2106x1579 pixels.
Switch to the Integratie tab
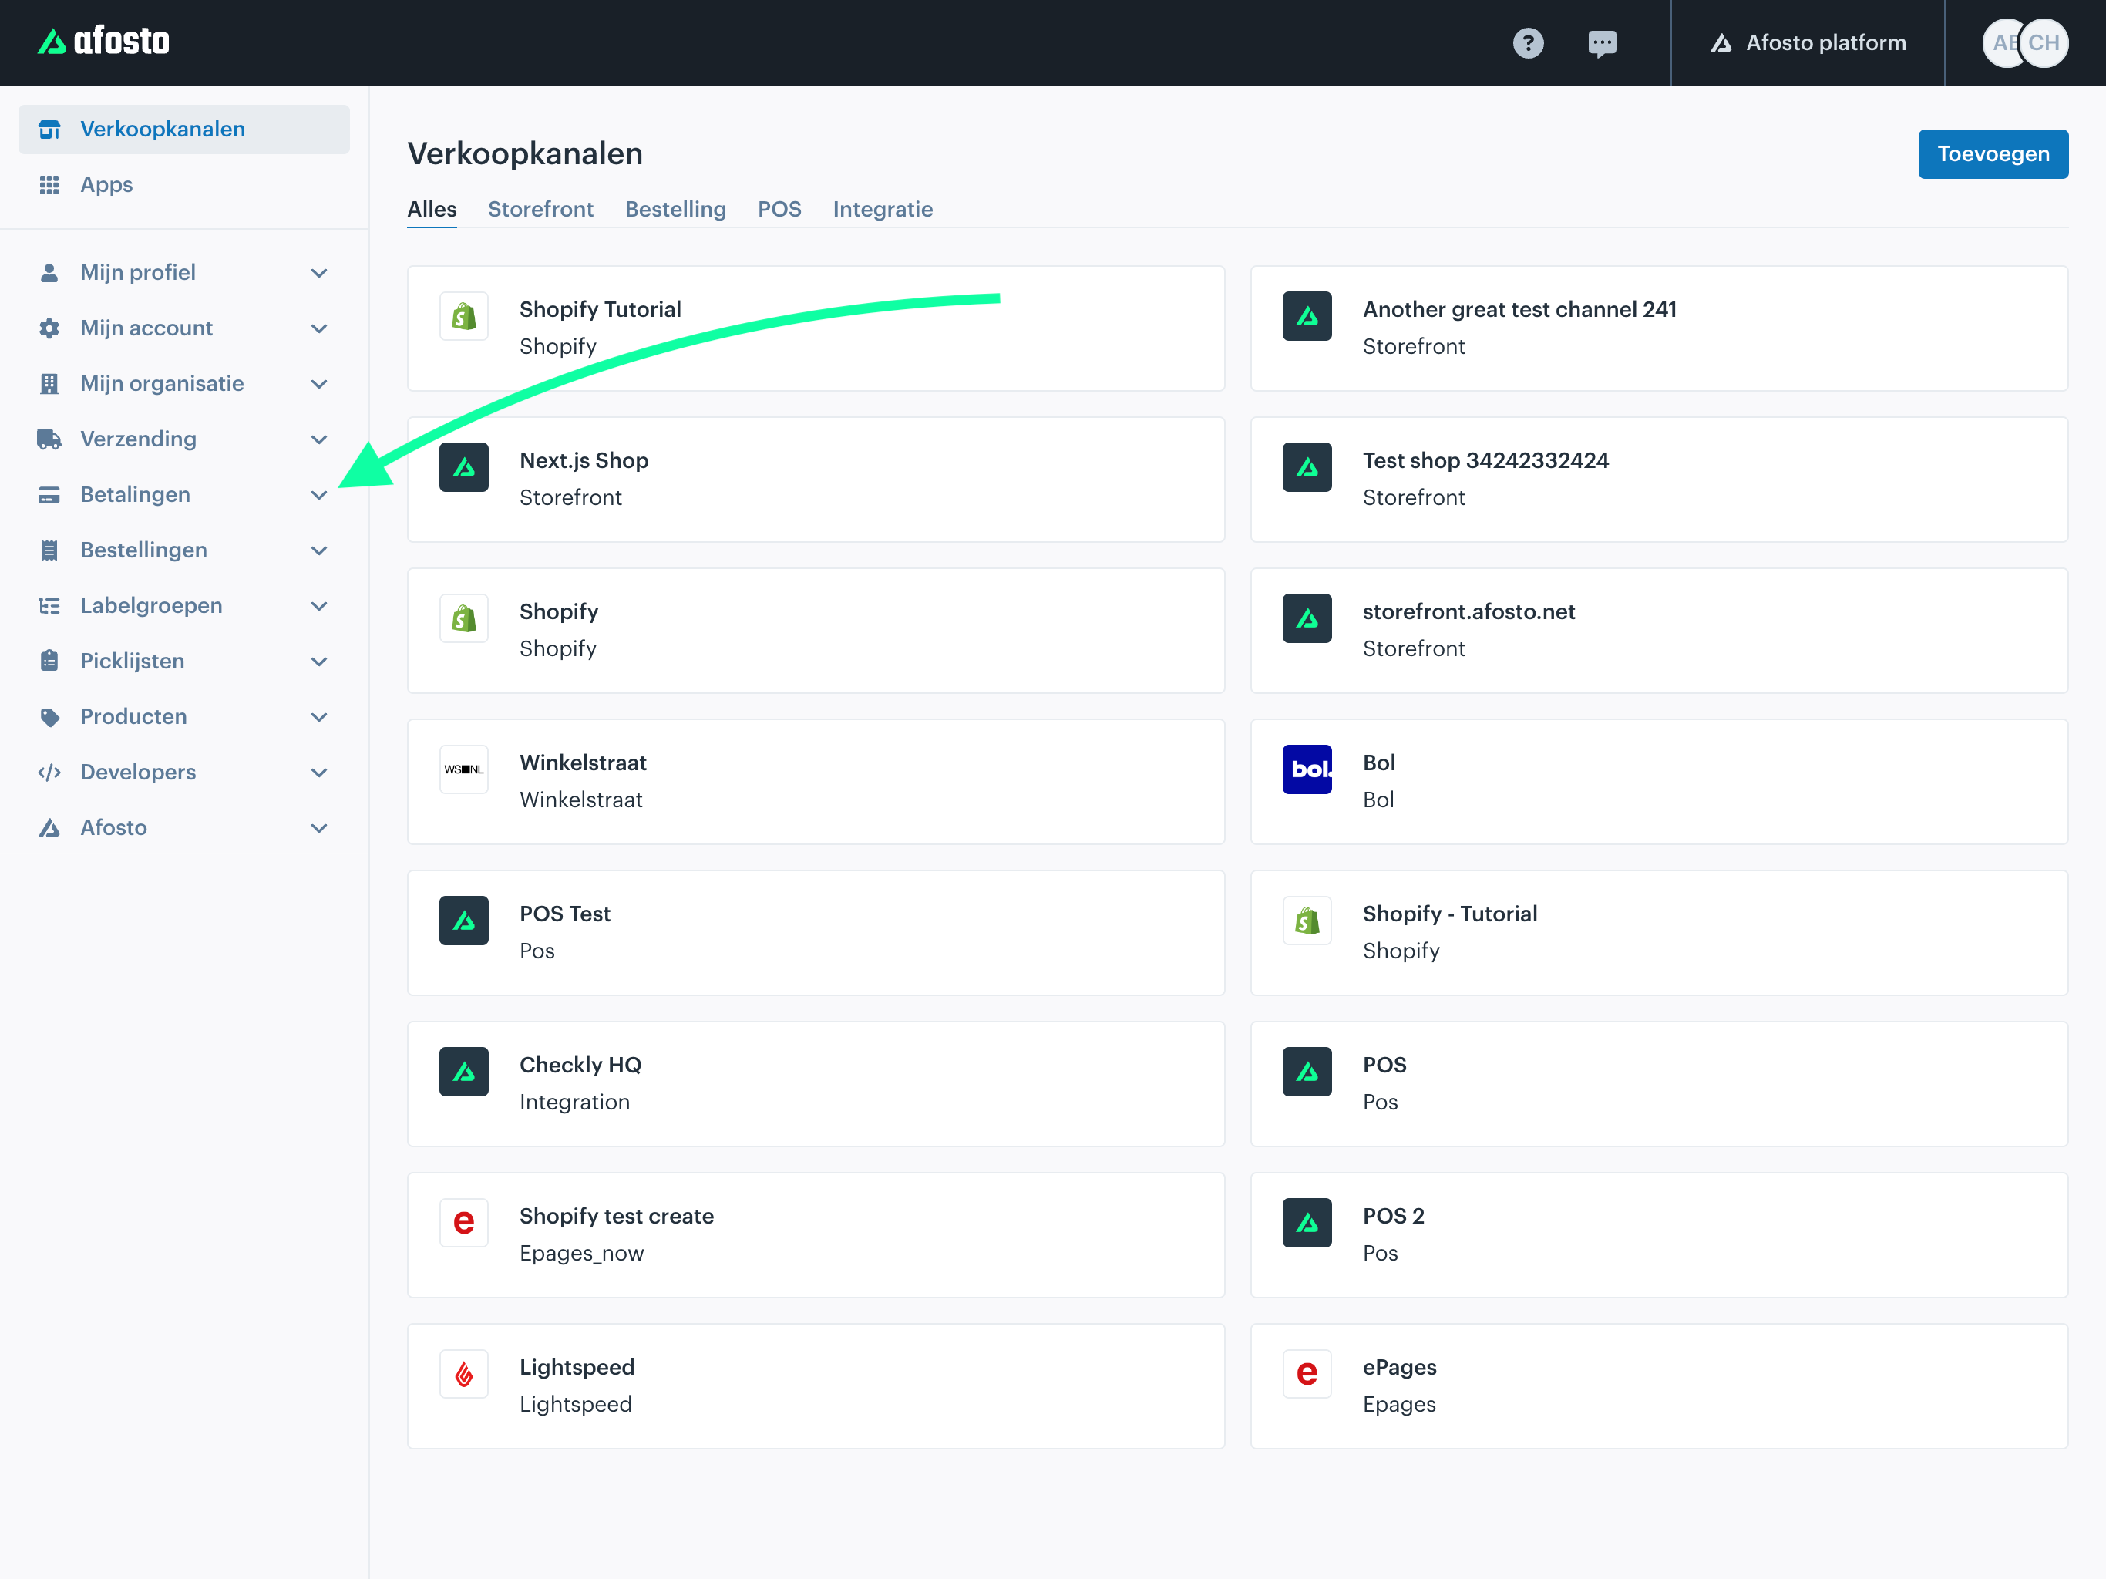point(883,210)
